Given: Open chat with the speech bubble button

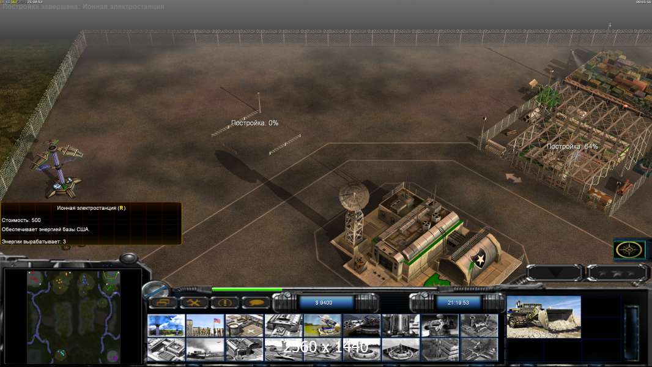Looking at the screenshot, I should pyautogui.click(x=256, y=303).
